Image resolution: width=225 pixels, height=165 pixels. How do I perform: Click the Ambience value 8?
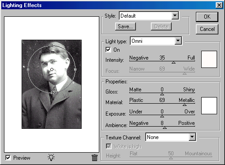pos(162,123)
